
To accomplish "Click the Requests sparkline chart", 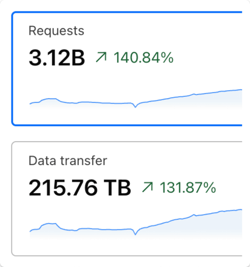I will [x=136, y=99].
